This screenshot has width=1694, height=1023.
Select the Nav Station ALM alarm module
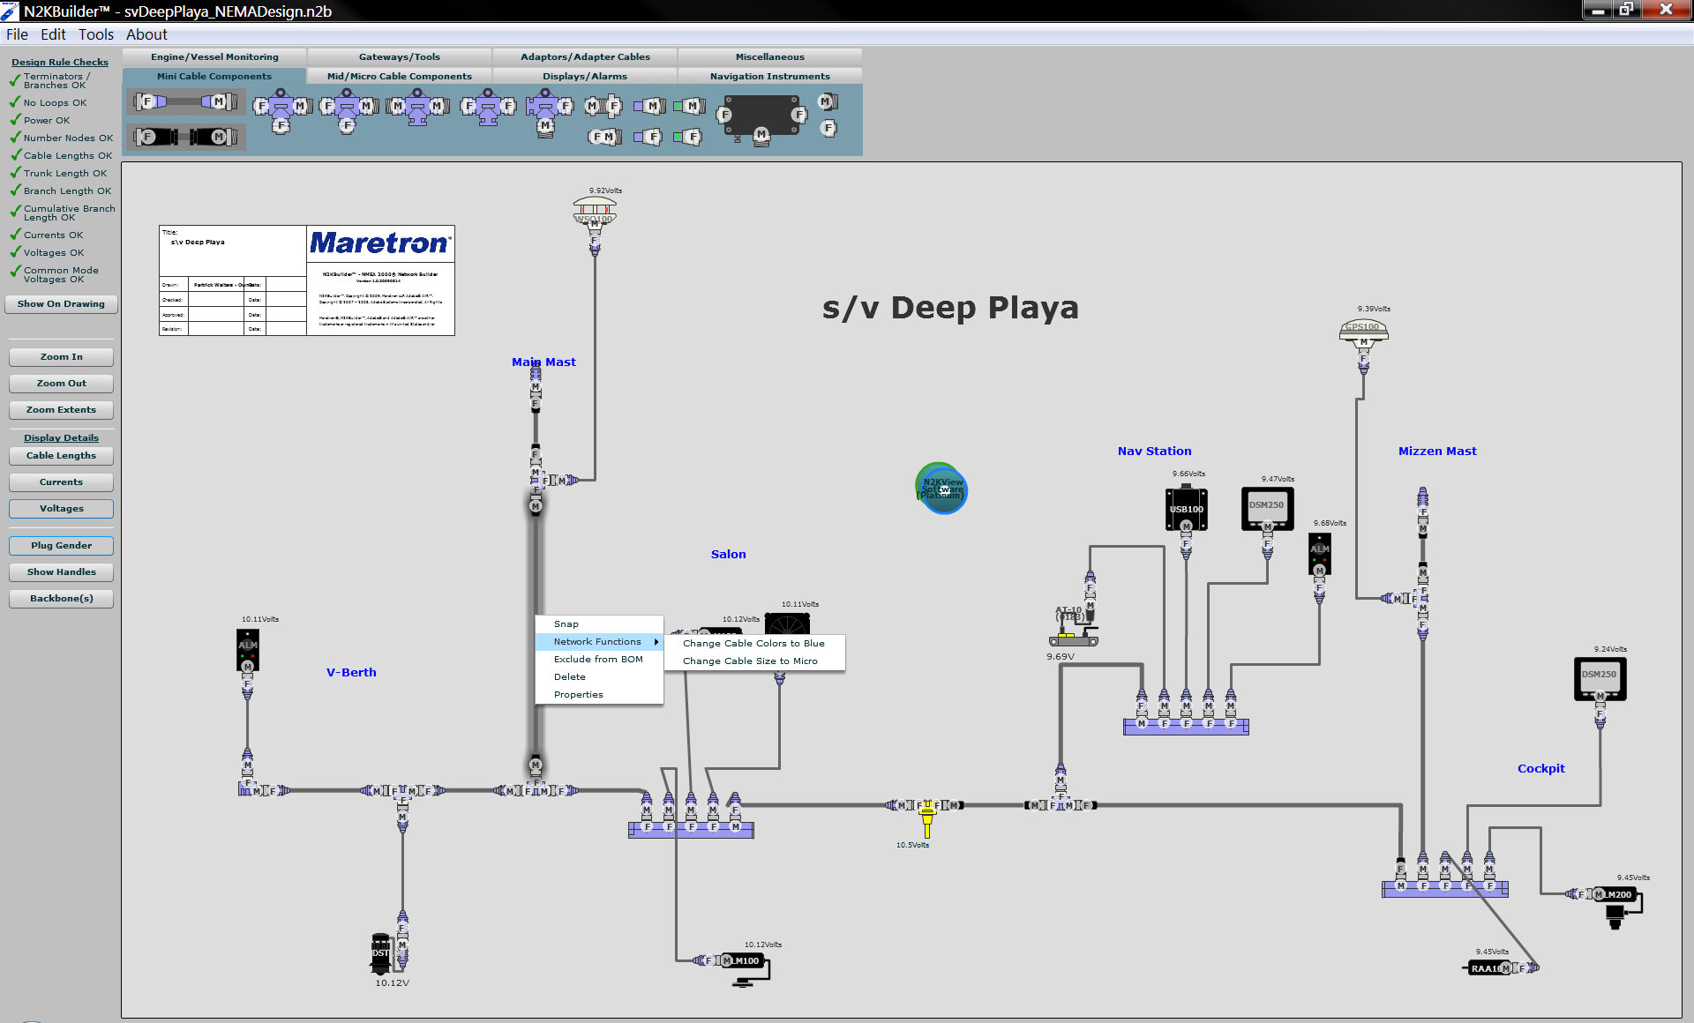pos(1319,553)
